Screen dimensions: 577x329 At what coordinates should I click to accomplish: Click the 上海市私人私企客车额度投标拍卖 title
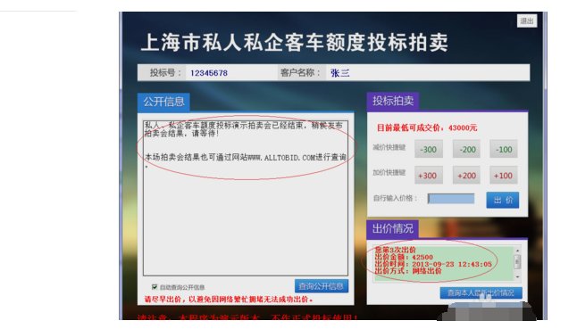coord(295,43)
